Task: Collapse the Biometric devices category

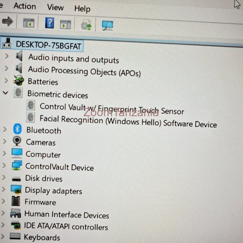Action: click(x=5, y=92)
